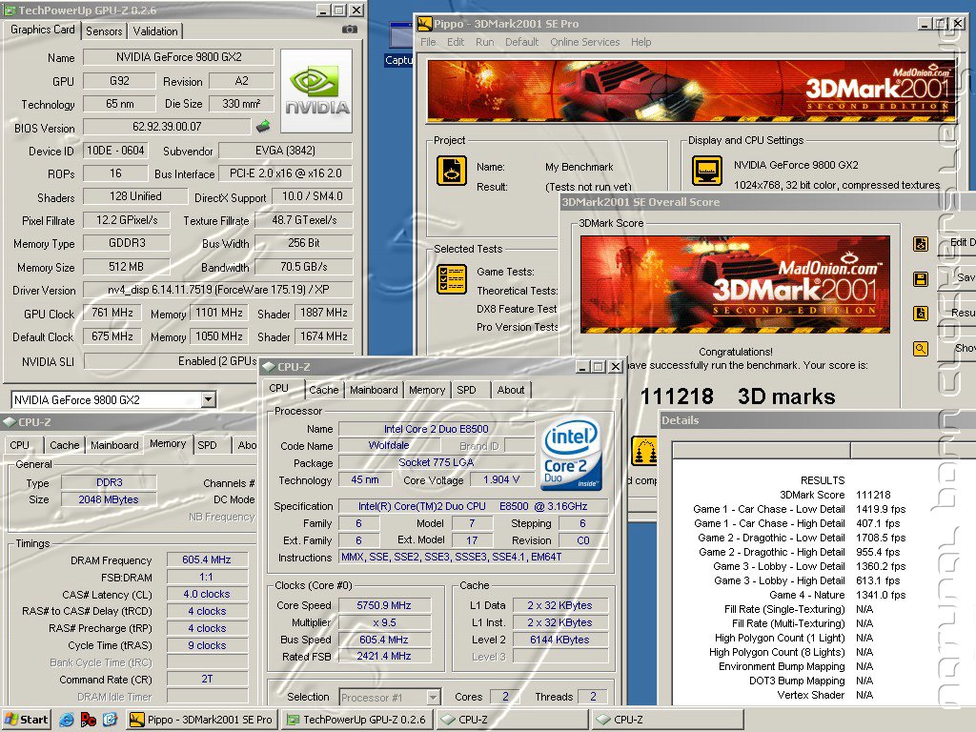Click the GPU-Z screenshot camera icon

point(349,30)
